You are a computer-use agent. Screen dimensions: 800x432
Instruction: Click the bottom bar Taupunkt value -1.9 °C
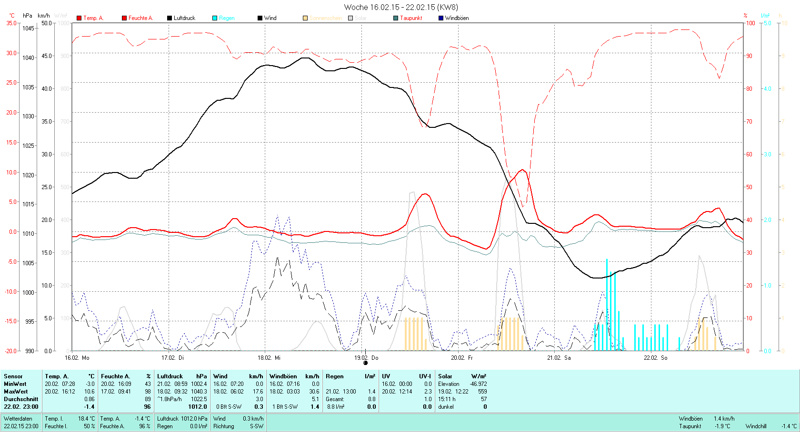(722, 426)
